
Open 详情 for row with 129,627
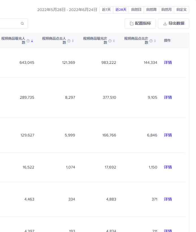(168, 135)
